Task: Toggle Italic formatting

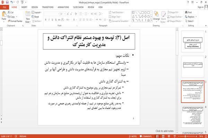Action: point(49,20)
